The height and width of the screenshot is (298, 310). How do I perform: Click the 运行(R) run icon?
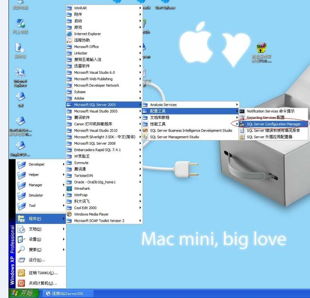[21, 260]
